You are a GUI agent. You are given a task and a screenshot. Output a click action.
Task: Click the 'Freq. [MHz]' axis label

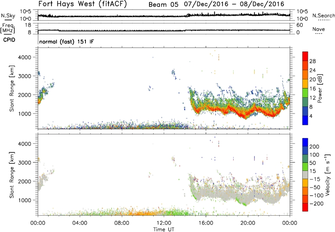(8, 28)
